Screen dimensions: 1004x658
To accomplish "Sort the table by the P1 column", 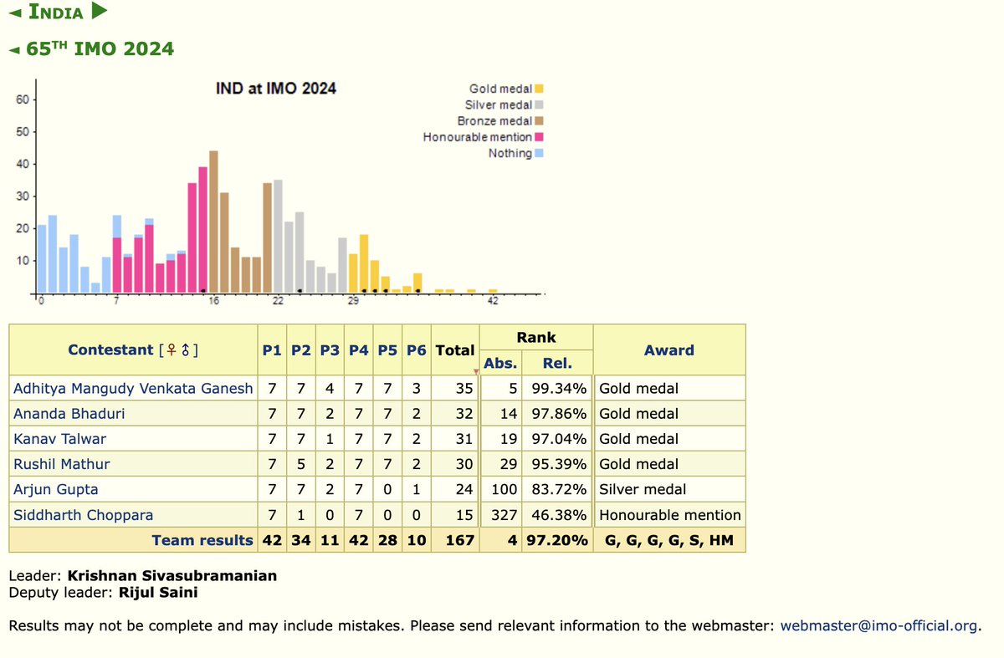I will click(272, 350).
